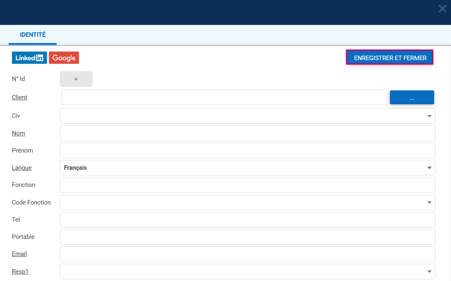Image resolution: width=451 pixels, height=281 pixels.
Task: Click the underlined Client label link
Action: (20, 97)
